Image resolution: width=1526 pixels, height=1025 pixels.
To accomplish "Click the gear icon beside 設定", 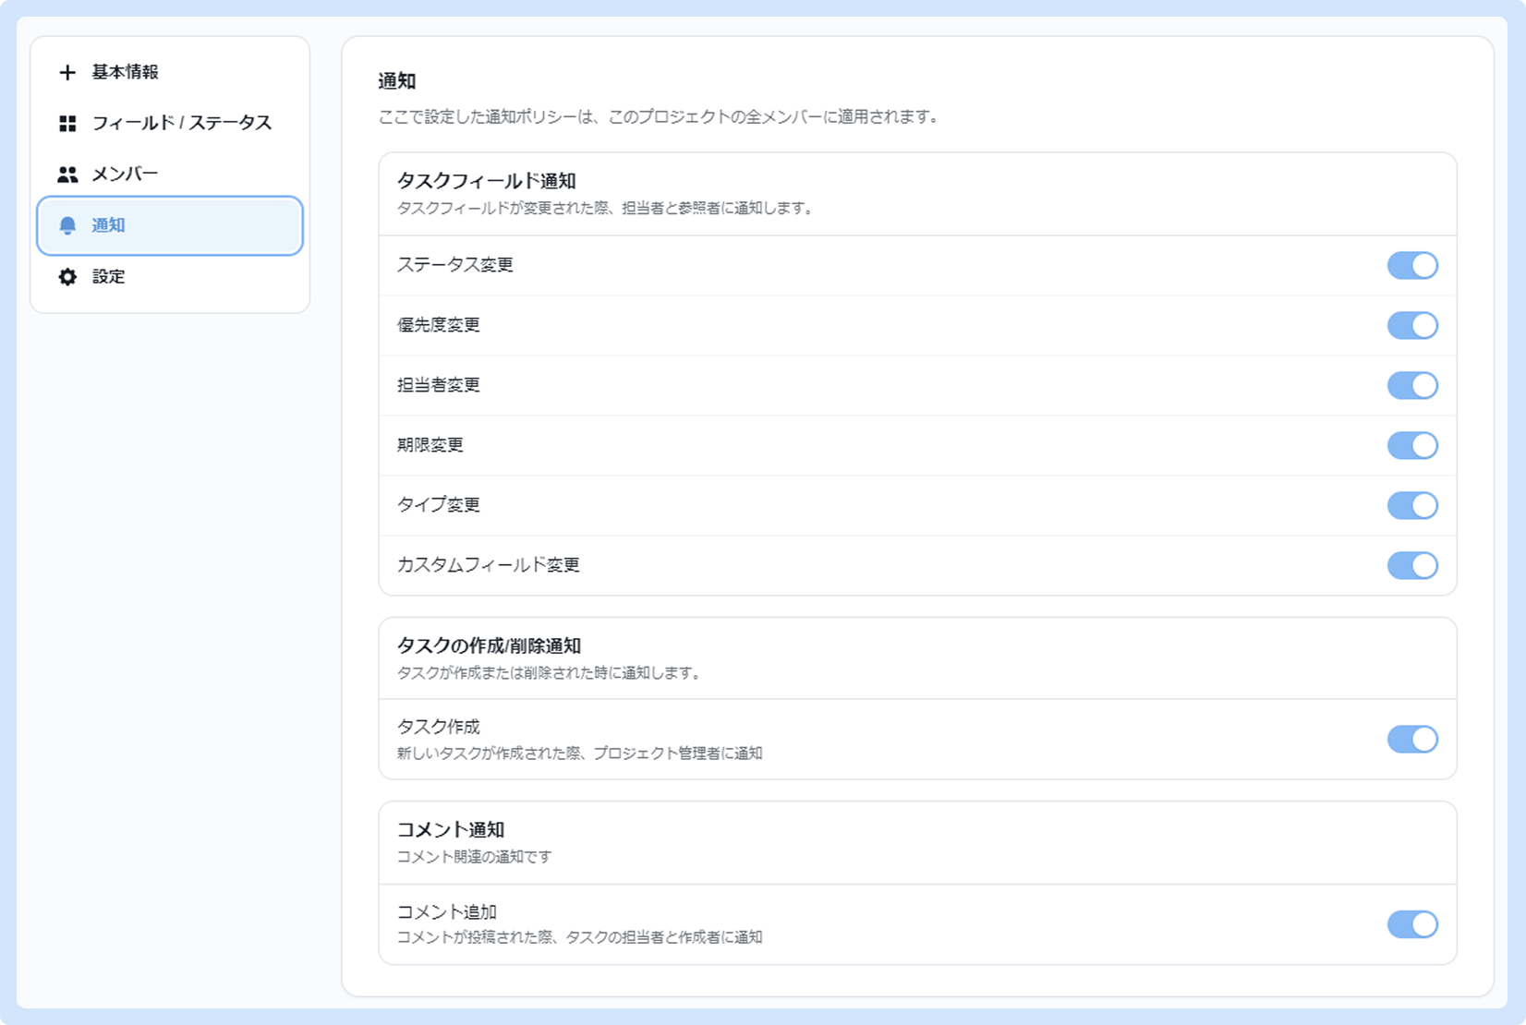I will tap(67, 276).
